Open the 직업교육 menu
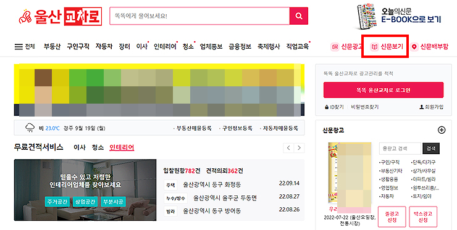This screenshot has width=457, height=230. (297, 47)
